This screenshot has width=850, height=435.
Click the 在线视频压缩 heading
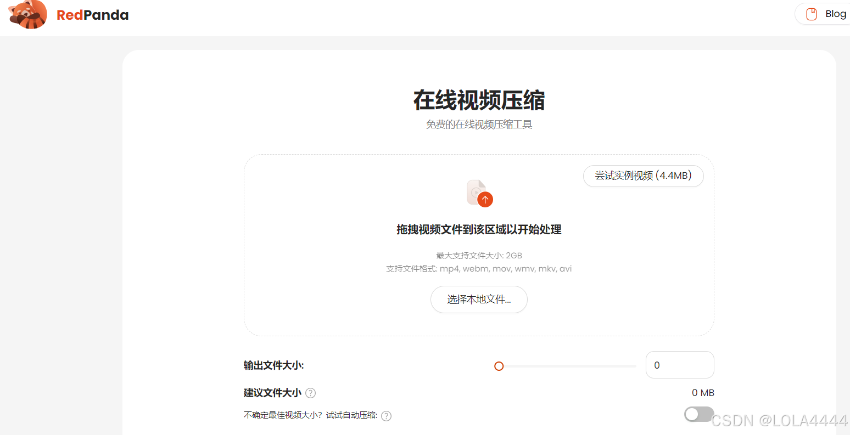(x=479, y=100)
